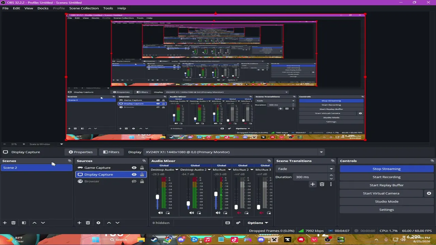436x245 pixels.
Task: Move source down in Sources list
Action: 118,223
